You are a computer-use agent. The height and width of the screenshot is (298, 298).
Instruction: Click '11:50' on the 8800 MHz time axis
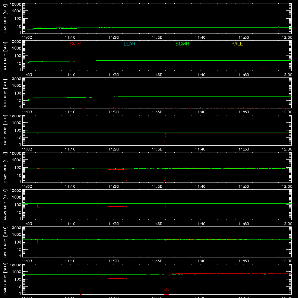click(x=244, y=261)
